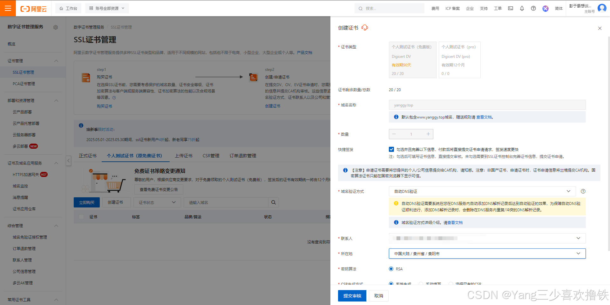
Task: Open the 证书状态 filter dropdown
Action: [x=157, y=202]
